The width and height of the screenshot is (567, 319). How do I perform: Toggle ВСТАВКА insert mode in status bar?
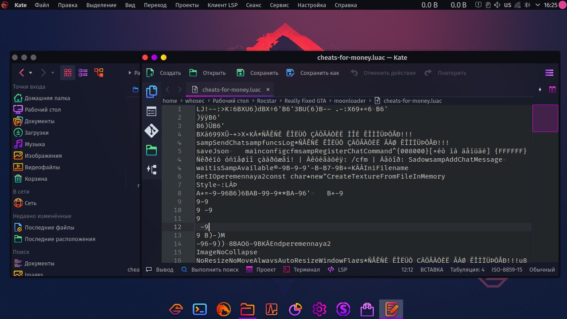coord(431,269)
